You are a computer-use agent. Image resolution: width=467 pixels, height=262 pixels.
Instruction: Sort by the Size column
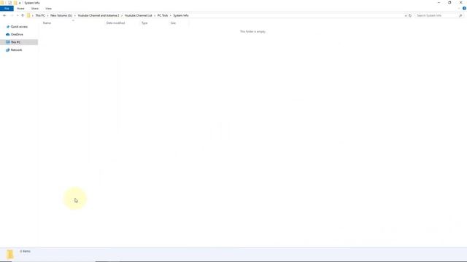pos(174,23)
